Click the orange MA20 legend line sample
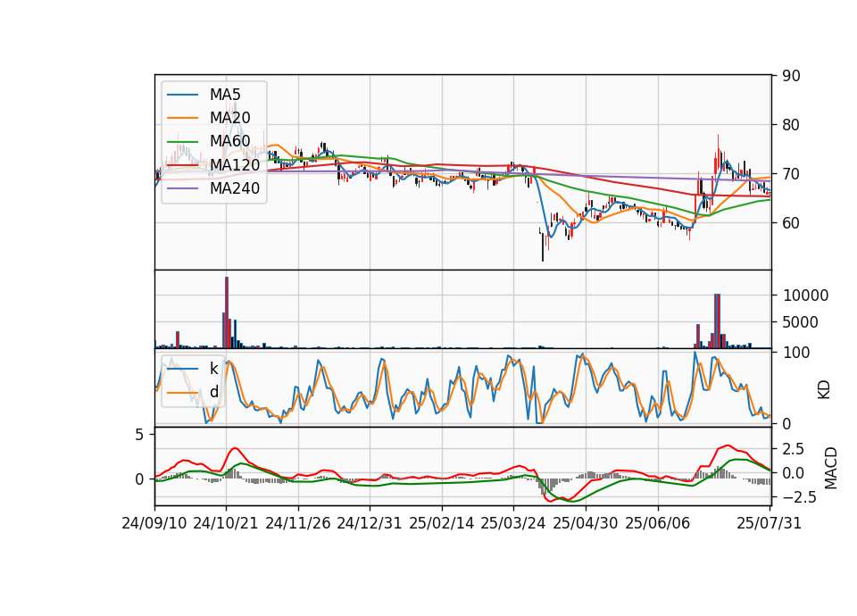This screenshot has width=857, height=616. pos(182,118)
